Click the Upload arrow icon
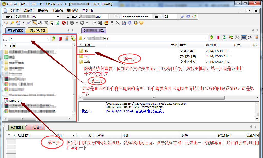263x158 pixels. 82,23
